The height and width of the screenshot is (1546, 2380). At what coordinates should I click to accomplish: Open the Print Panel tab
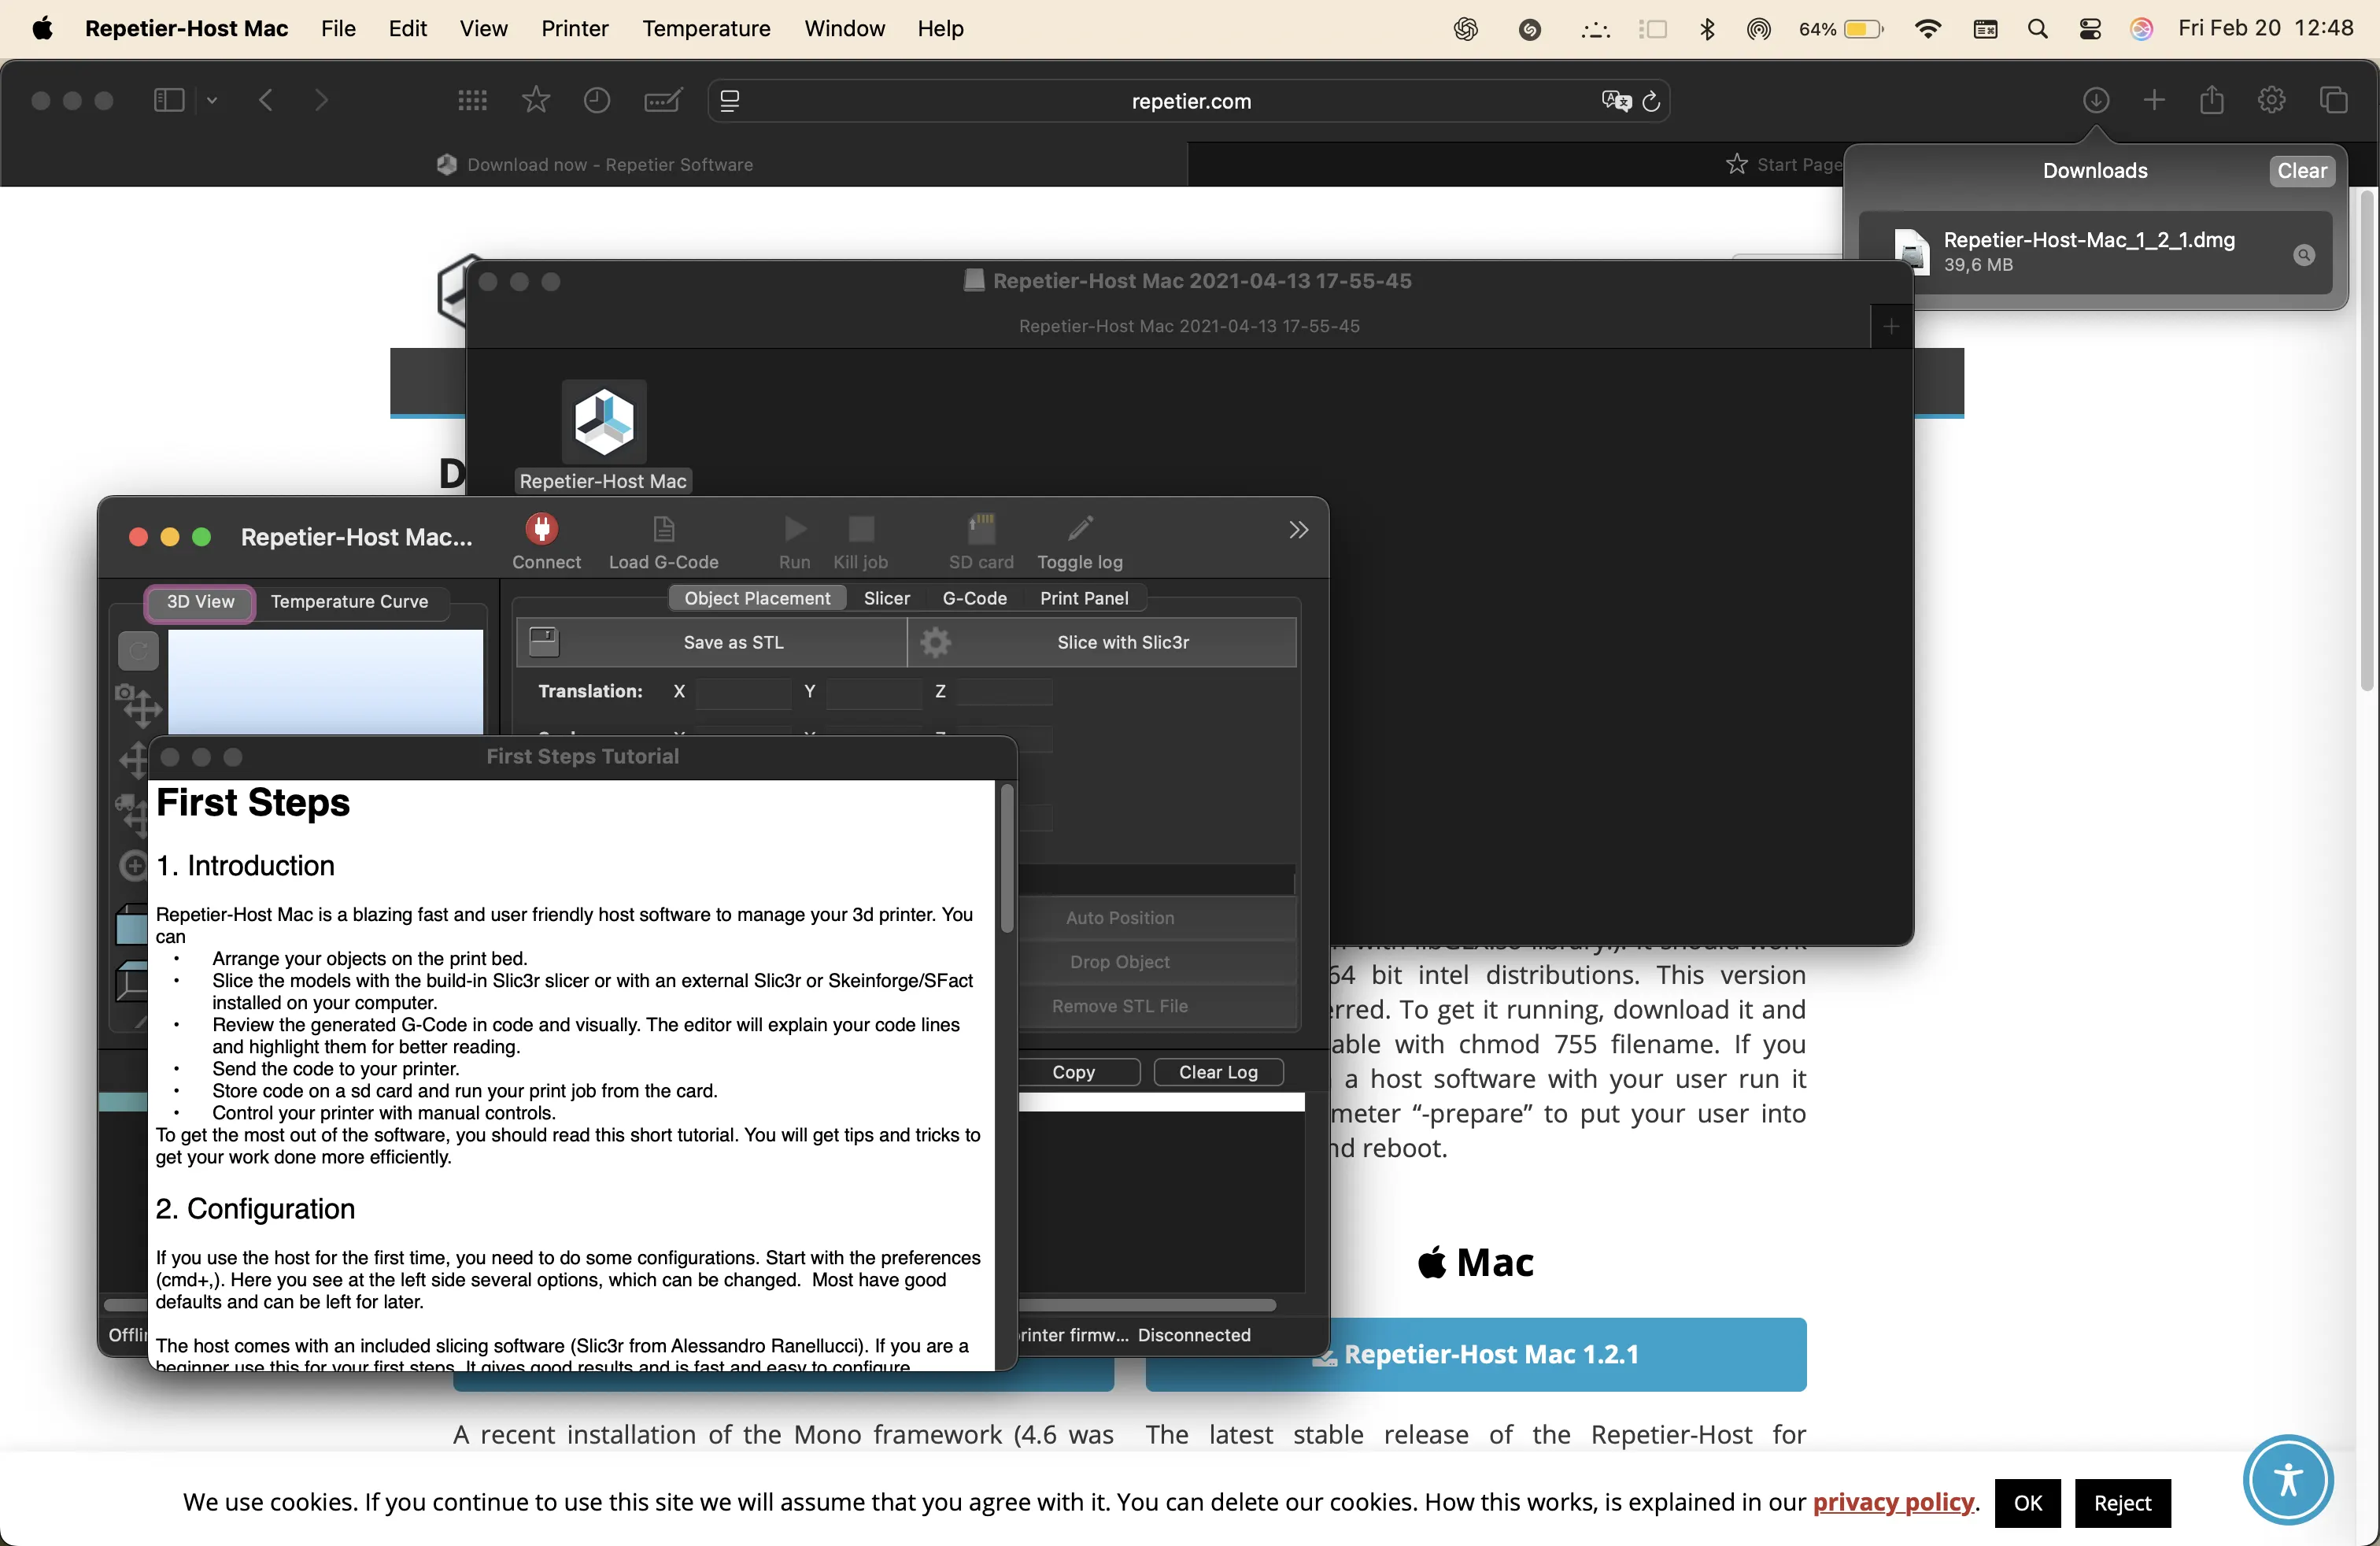click(x=1083, y=598)
